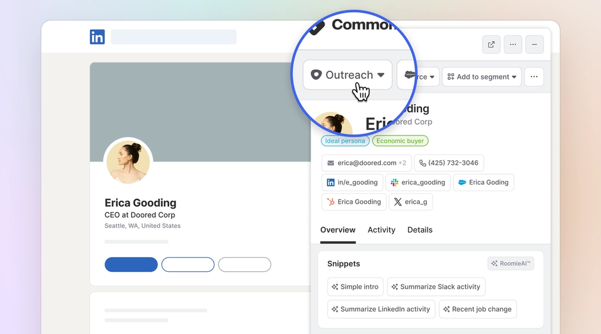Open the Erica Gooding HubSpot chip
Screen dimensions: 601x334
[354, 202]
